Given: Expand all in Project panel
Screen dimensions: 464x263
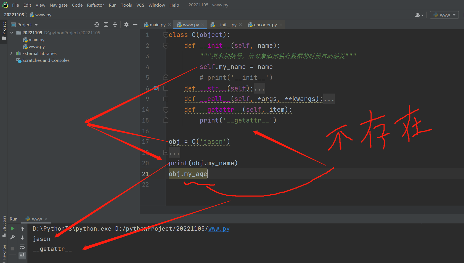Looking at the screenshot, I should (106, 25).
